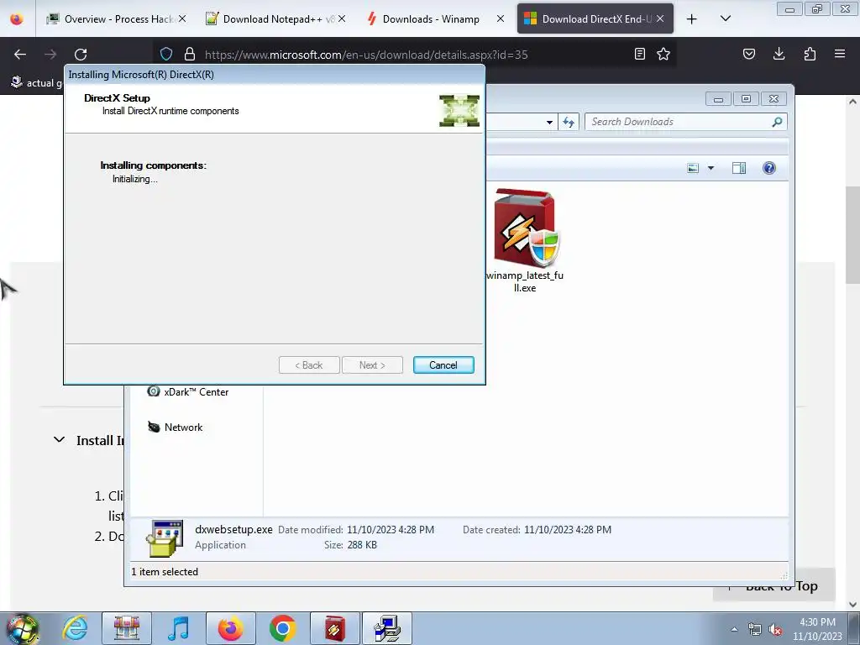This screenshot has height=645, width=860.
Task: Toggle the Explorer preview pane
Action: tap(739, 168)
